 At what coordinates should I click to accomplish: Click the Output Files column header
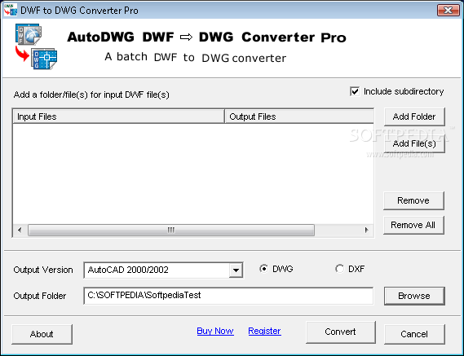pyautogui.click(x=299, y=116)
